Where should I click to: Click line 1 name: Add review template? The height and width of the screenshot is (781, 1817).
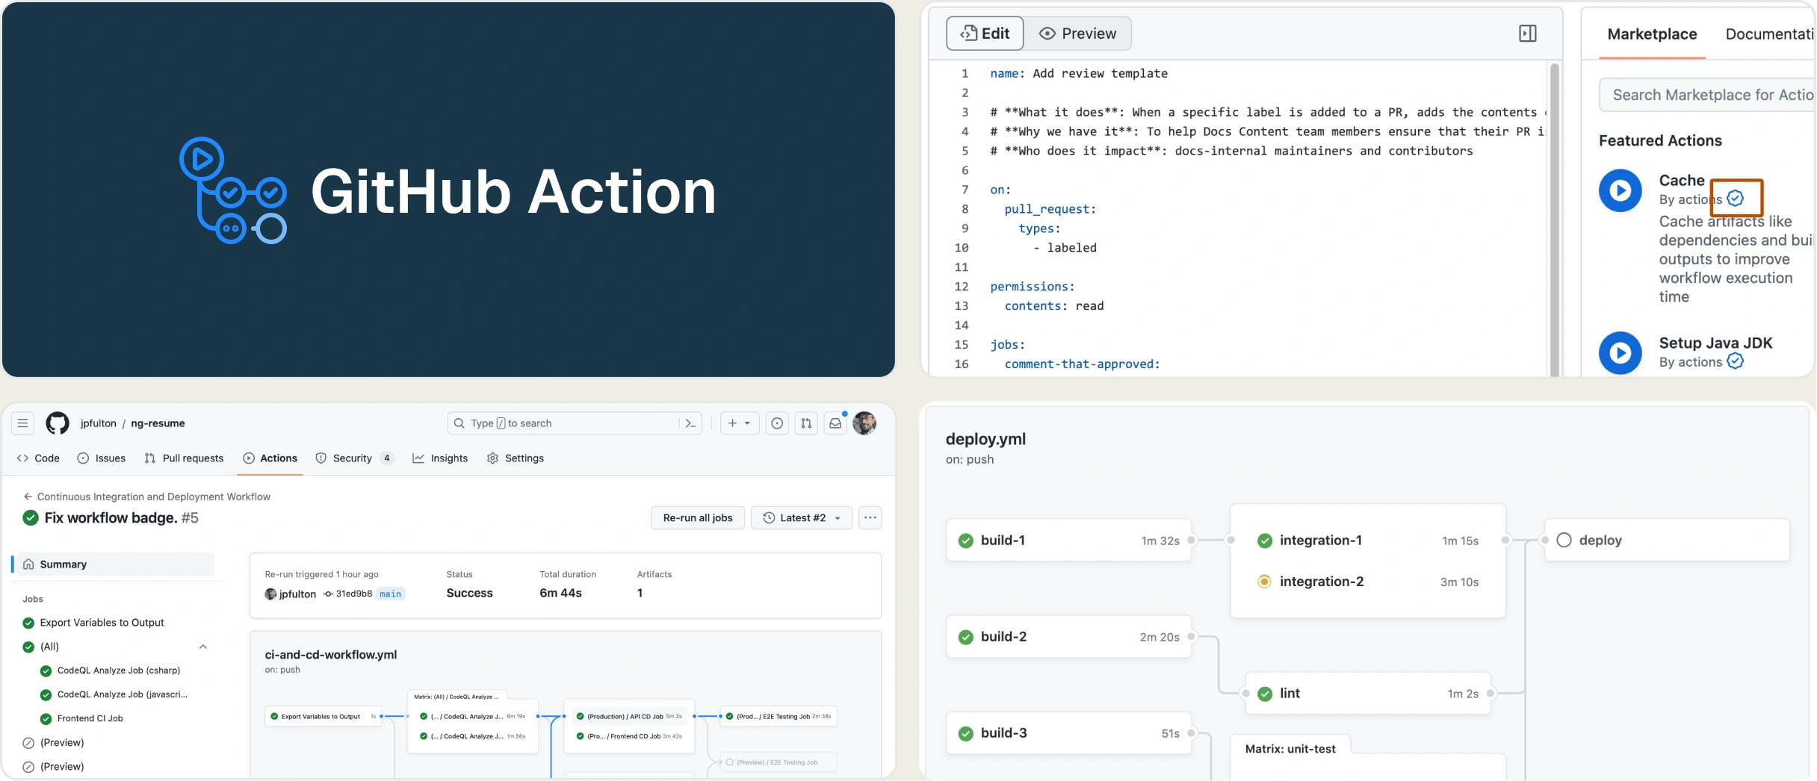point(1078,73)
